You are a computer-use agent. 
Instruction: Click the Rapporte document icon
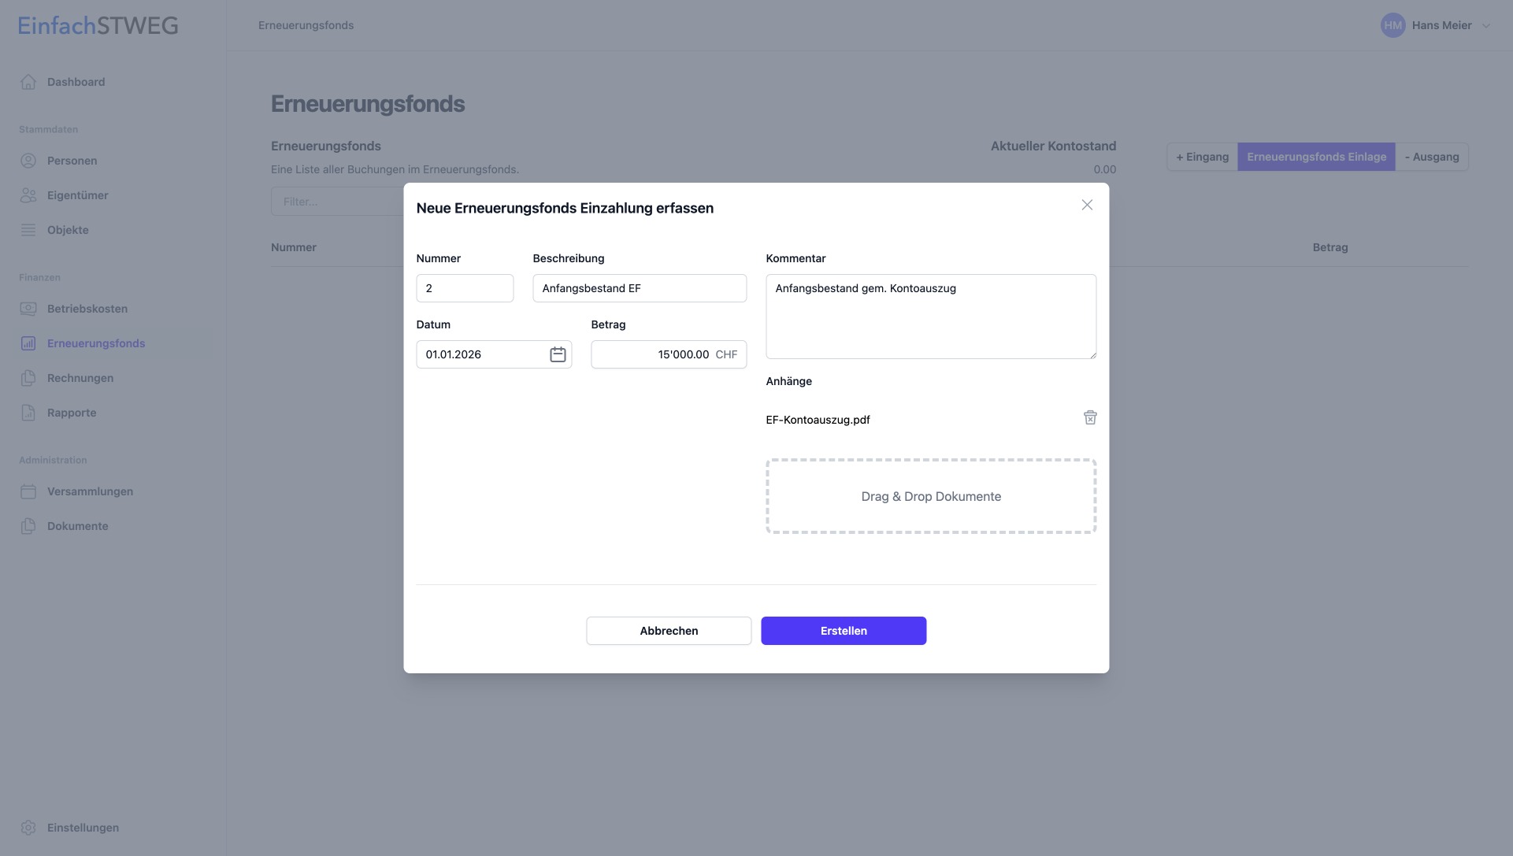28,413
